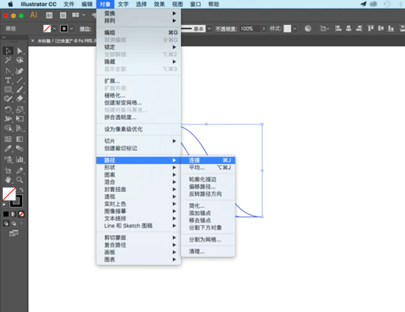Select the Eraser tool
Screen dimensions: 405x312
[x=19, y=98]
